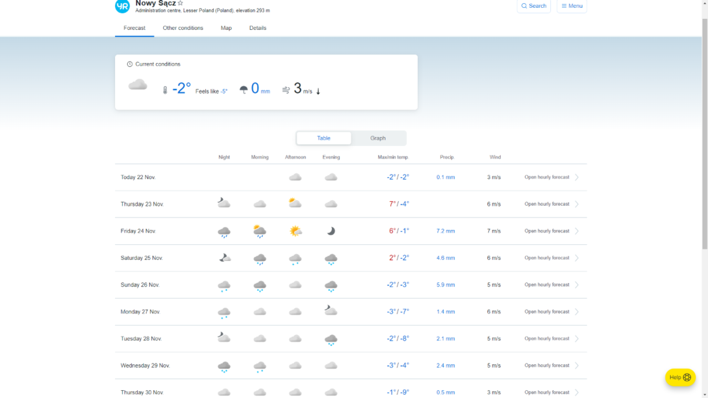The width and height of the screenshot is (708, 398).
Task: Click Thursday 23 Nov. night weather icon
Action: pos(224,203)
